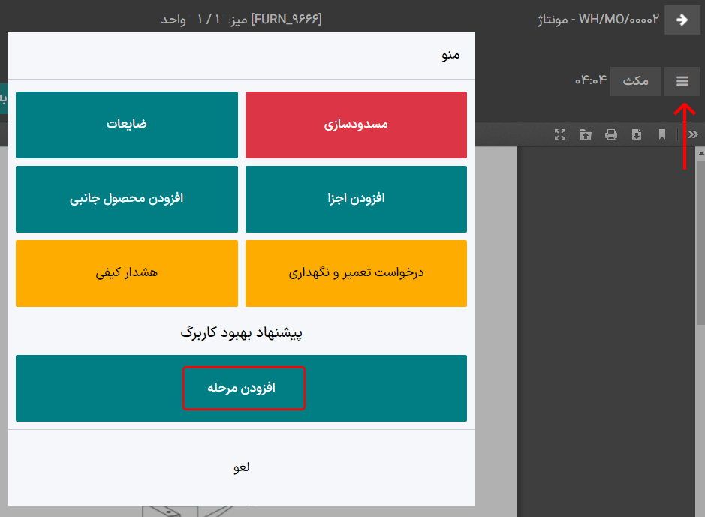Switch PDF viewer to presentation mode
Screen dimensions: 705x517
click(559, 134)
